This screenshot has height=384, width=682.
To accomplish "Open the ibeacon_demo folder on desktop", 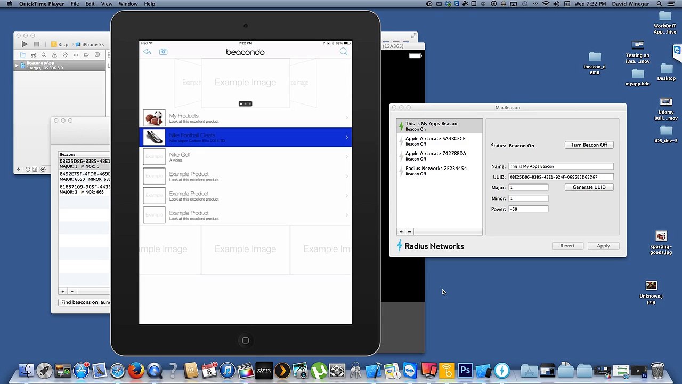I will click(595, 63).
